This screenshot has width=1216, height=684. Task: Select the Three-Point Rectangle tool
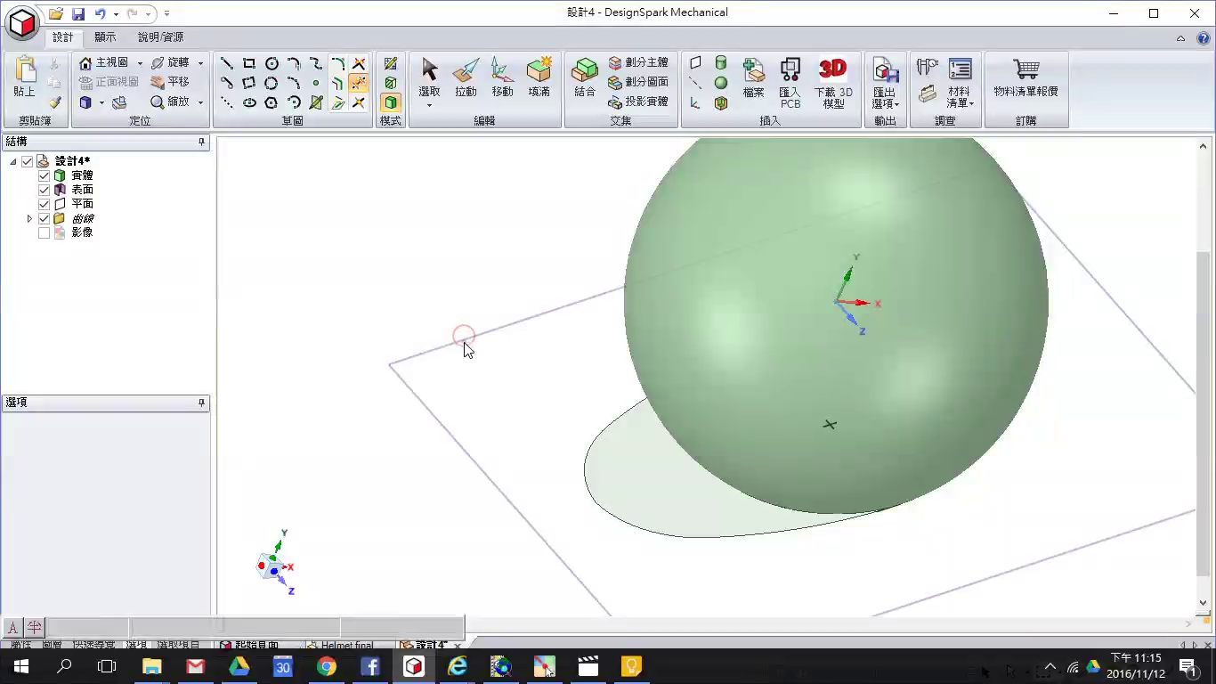(249, 83)
